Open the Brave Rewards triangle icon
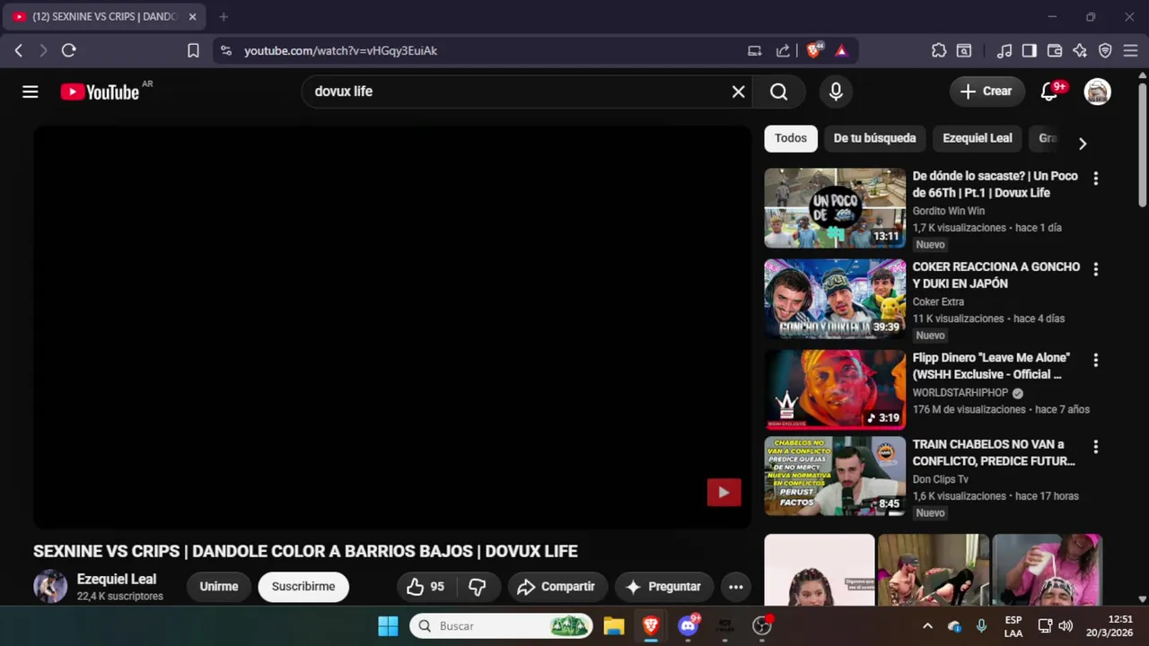The width and height of the screenshot is (1149, 646). (841, 51)
